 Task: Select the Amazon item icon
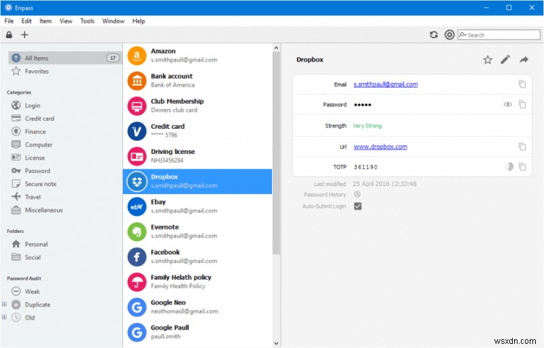[137, 56]
